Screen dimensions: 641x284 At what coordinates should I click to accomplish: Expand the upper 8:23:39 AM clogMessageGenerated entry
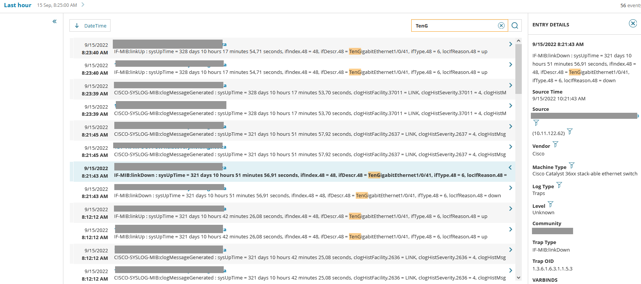click(510, 85)
